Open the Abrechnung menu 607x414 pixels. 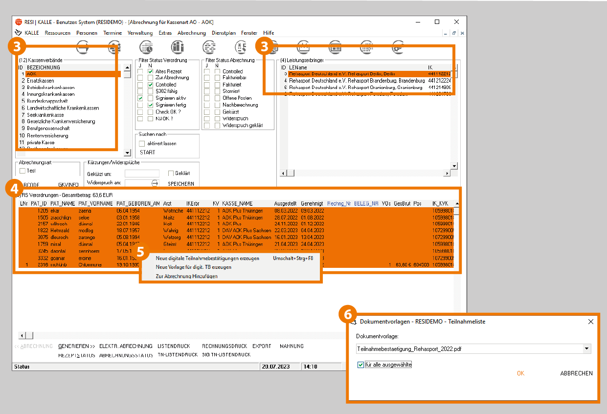coord(191,33)
